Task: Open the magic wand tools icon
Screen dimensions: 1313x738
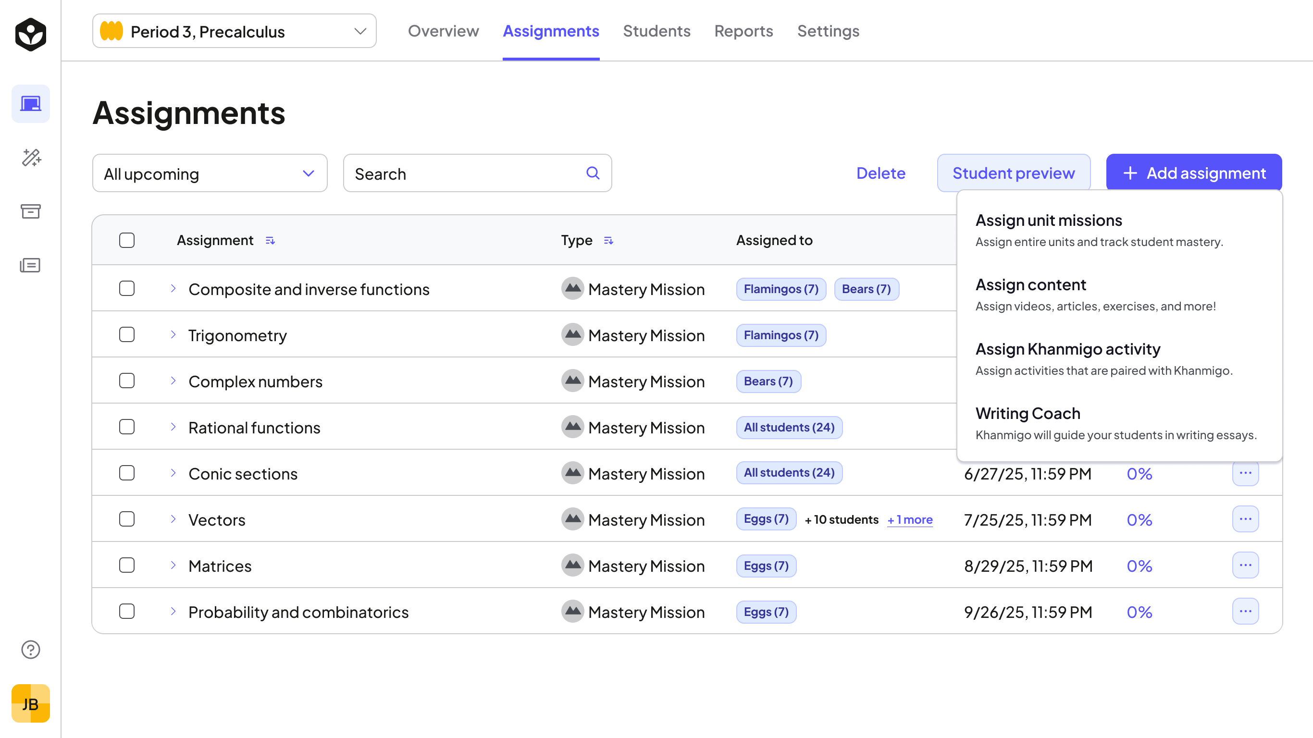Action: click(x=31, y=158)
